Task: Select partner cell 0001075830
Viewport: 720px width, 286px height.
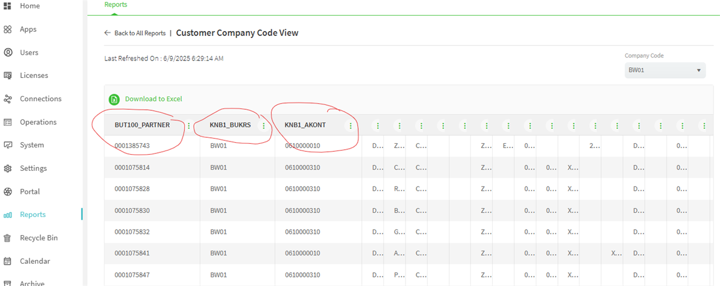Action: pos(132,210)
